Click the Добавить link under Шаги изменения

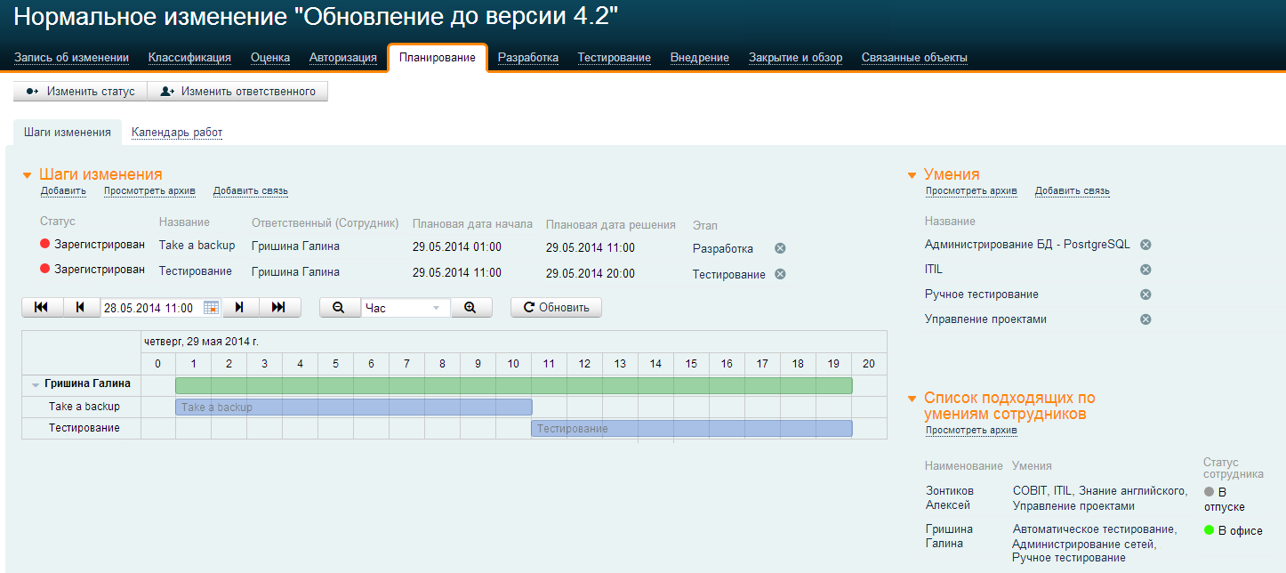63,191
